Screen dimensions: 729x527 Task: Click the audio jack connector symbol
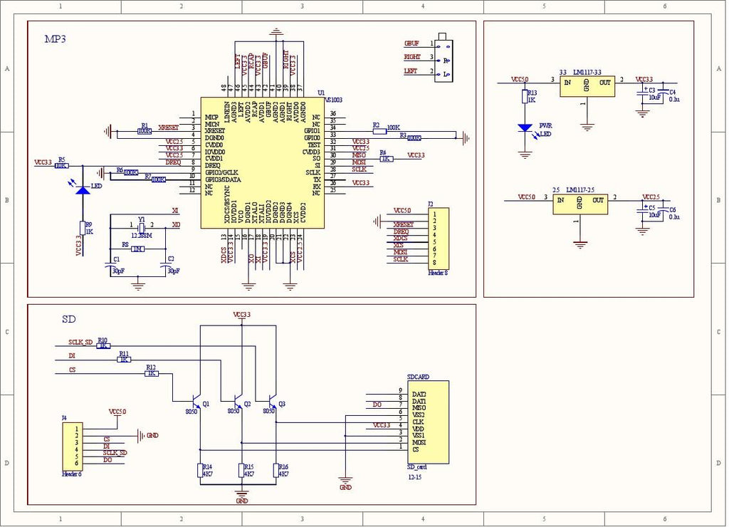pyautogui.click(x=444, y=59)
